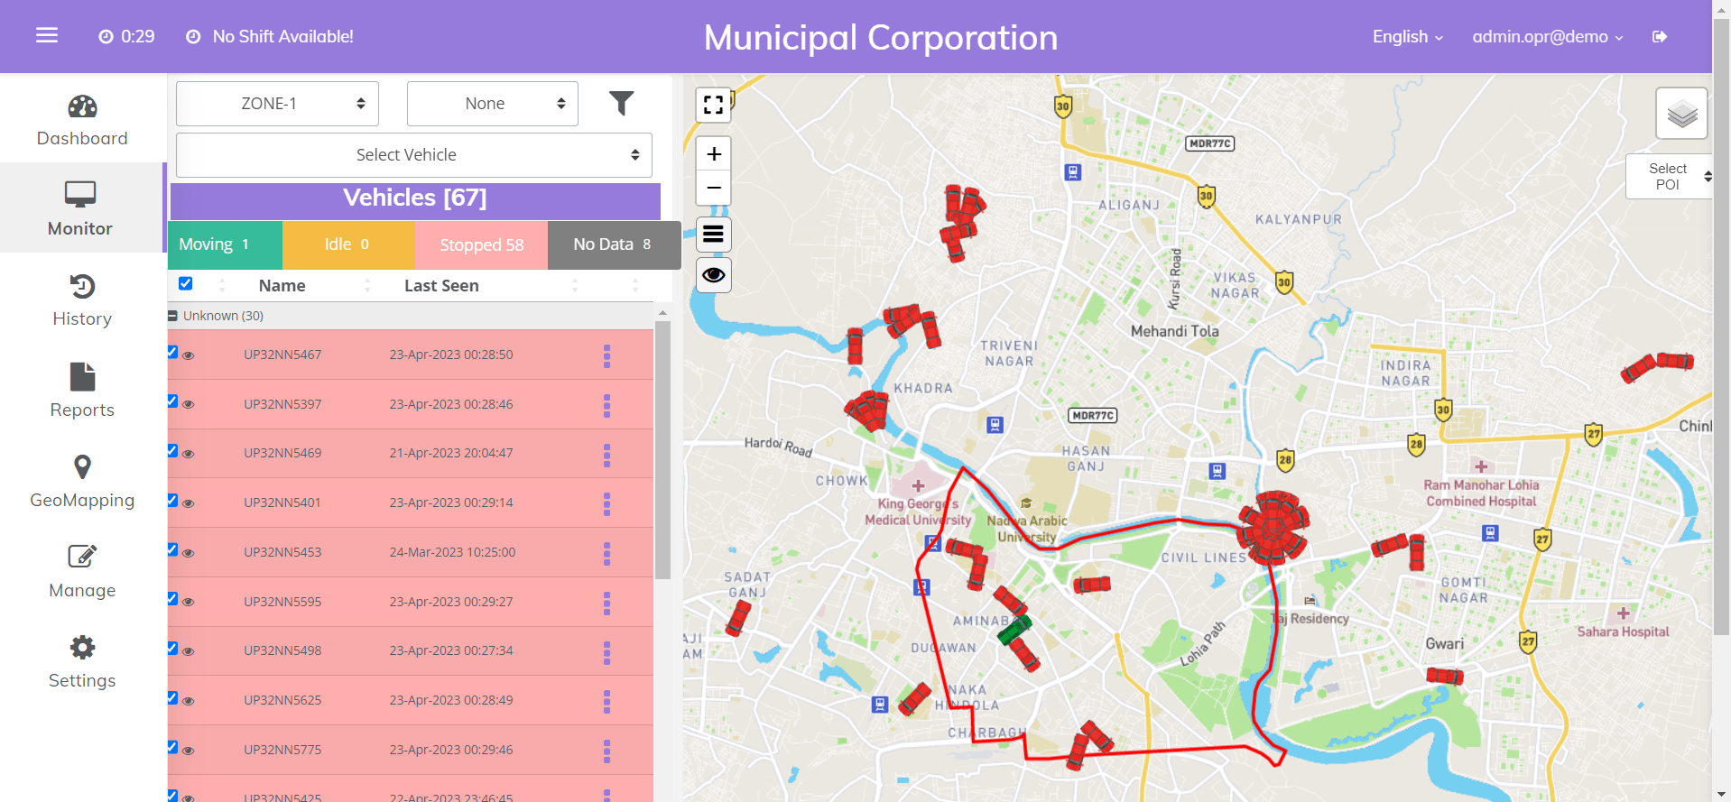The image size is (1731, 802).
Task: Toggle the select-all vehicles checkbox
Action: (x=186, y=283)
